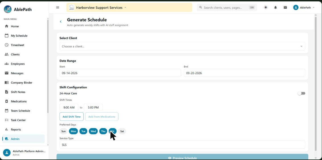Viewport: 322px width, 160px height.
Task: Expand the AblePath account menu chevron
Action: click(x=313, y=8)
